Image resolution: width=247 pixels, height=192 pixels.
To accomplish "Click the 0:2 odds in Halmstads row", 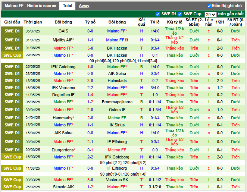I will pyautogui.click(x=155, y=81).
